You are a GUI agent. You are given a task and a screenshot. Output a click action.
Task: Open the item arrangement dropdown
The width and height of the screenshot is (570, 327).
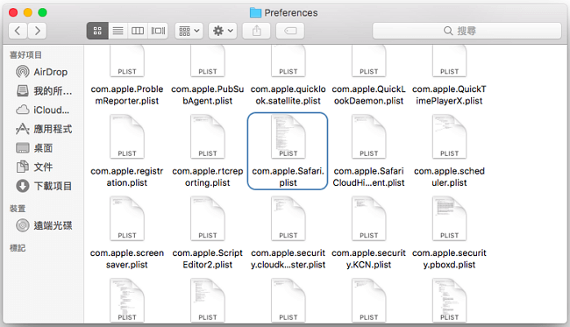pyautogui.click(x=189, y=31)
